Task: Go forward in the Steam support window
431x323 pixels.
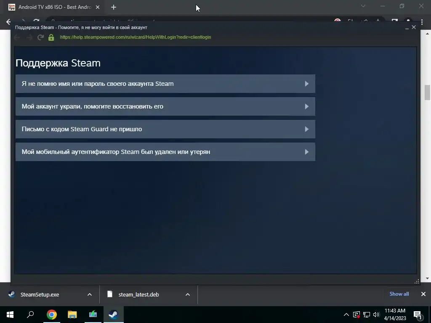Action: (x=29, y=37)
